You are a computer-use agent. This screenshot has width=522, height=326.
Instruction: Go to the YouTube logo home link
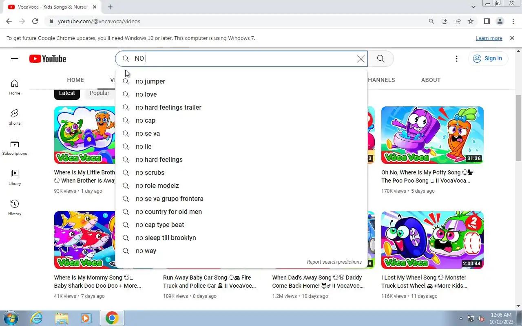pyautogui.click(x=48, y=59)
